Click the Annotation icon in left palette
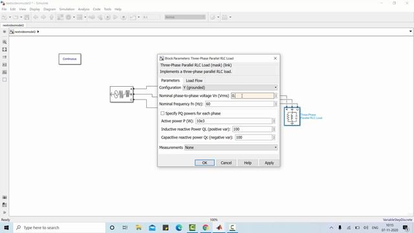 [x=5, y=65]
